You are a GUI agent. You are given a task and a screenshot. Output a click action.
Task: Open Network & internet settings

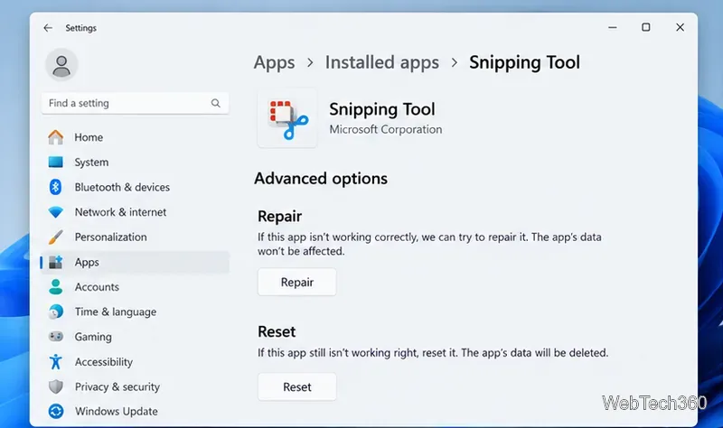(x=135, y=212)
